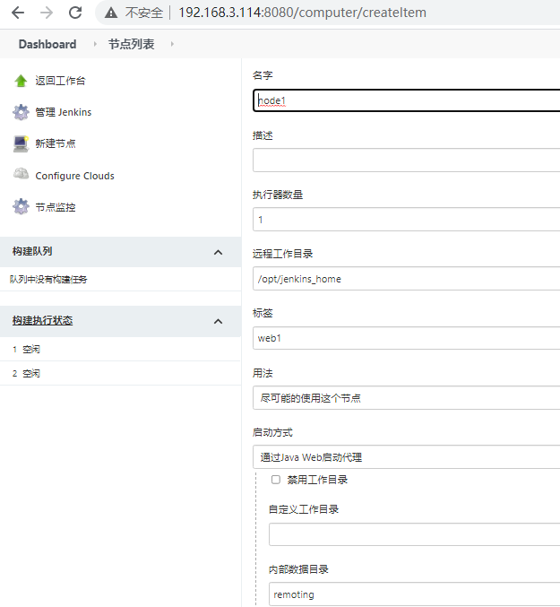
Task: Click executor 2 空闲 row
Action: (120, 374)
